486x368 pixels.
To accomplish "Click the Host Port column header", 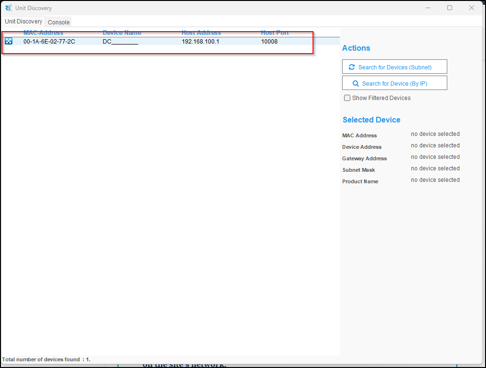I will (275, 33).
